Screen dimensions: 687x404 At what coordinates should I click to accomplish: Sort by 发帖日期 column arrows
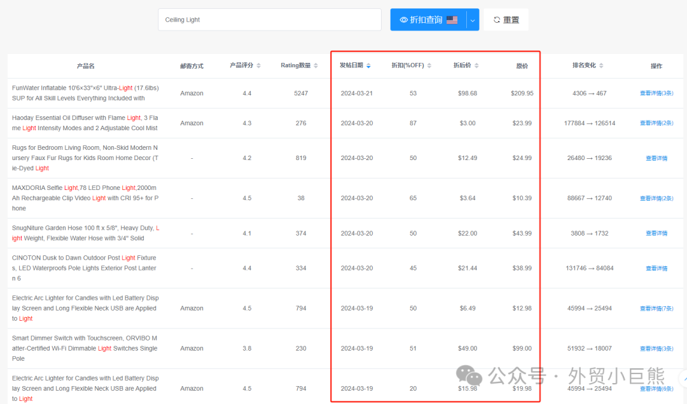point(368,65)
